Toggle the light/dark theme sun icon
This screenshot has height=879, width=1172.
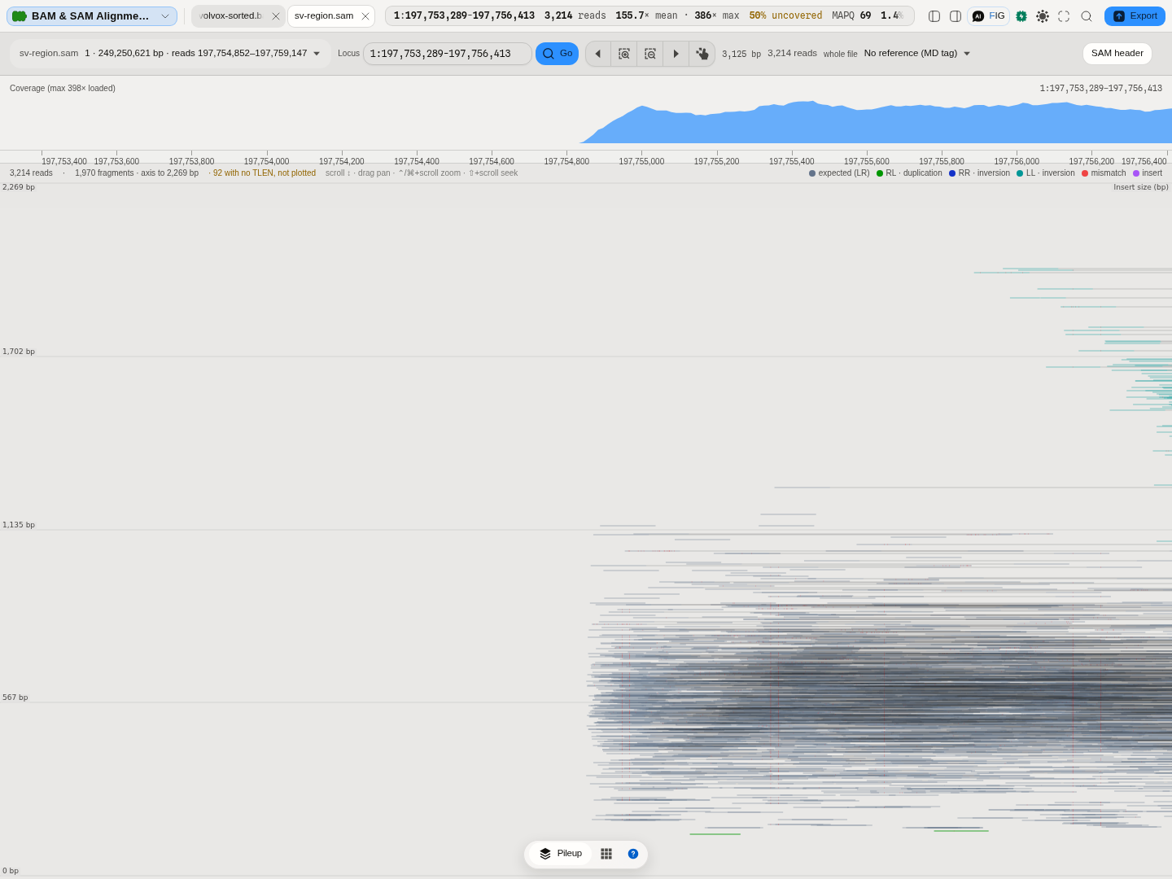pyautogui.click(x=1043, y=16)
